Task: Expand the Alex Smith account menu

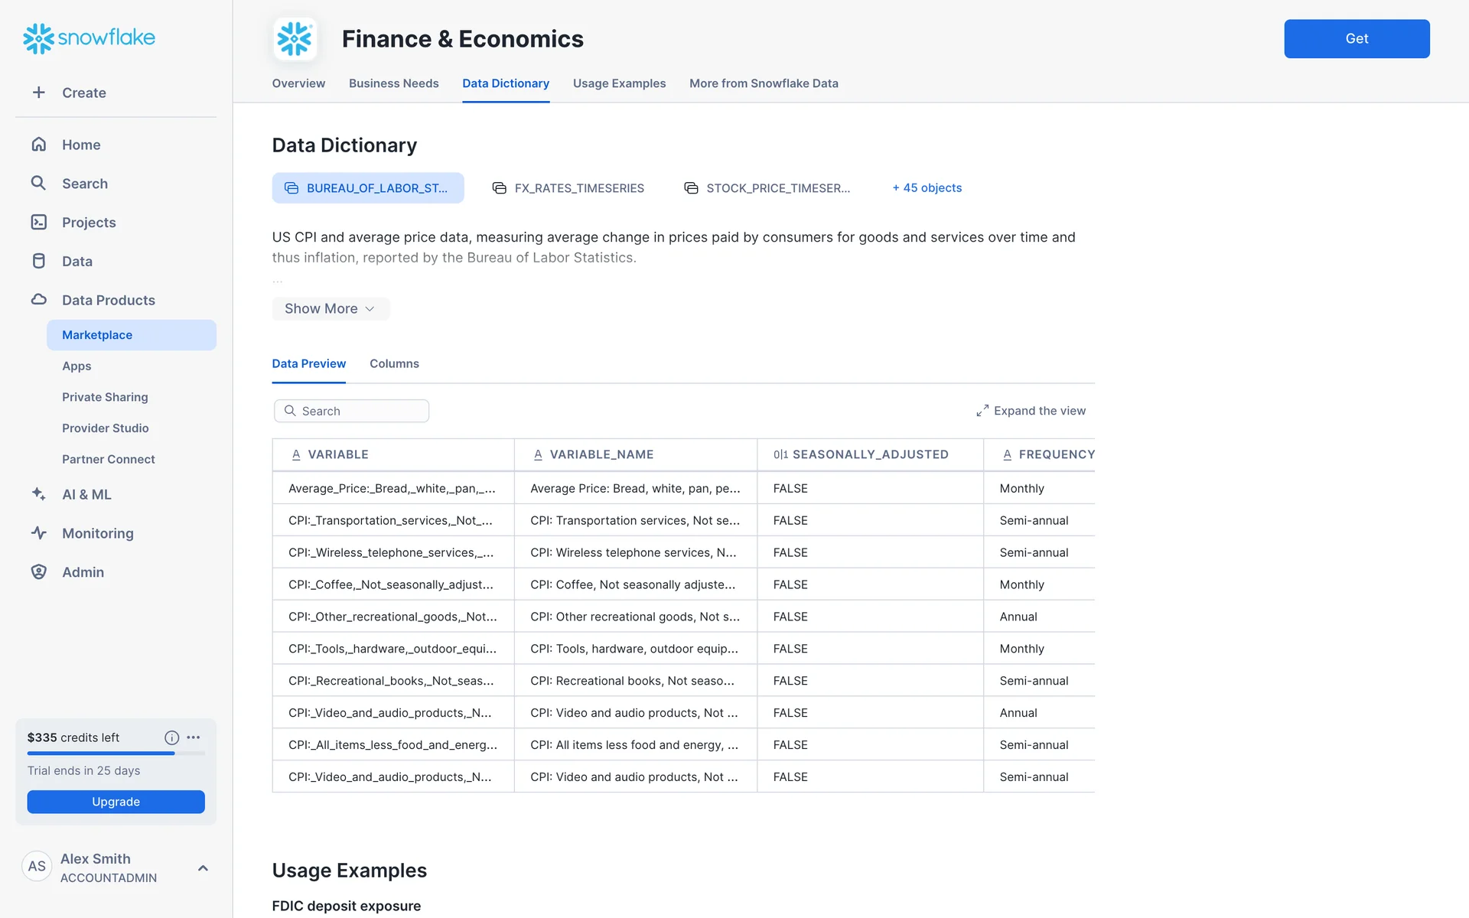Action: (203, 868)
